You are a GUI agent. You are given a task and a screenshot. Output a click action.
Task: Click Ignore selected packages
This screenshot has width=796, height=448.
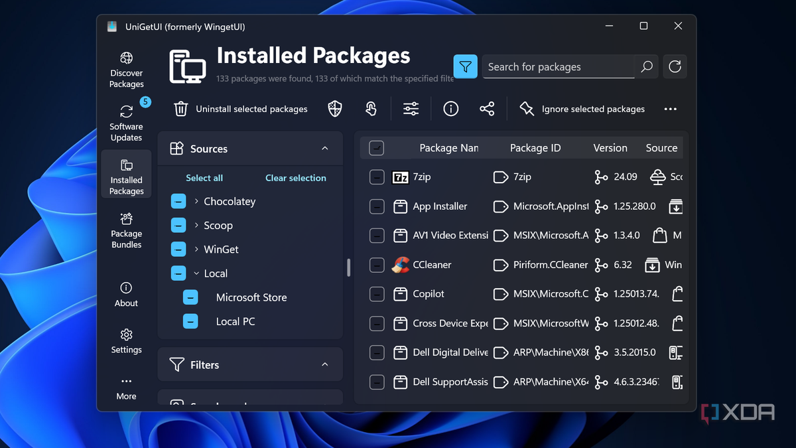coord(593,109)
